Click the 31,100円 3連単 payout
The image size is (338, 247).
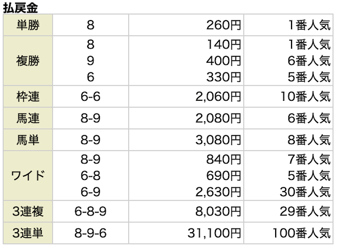(x=214, y=233)
